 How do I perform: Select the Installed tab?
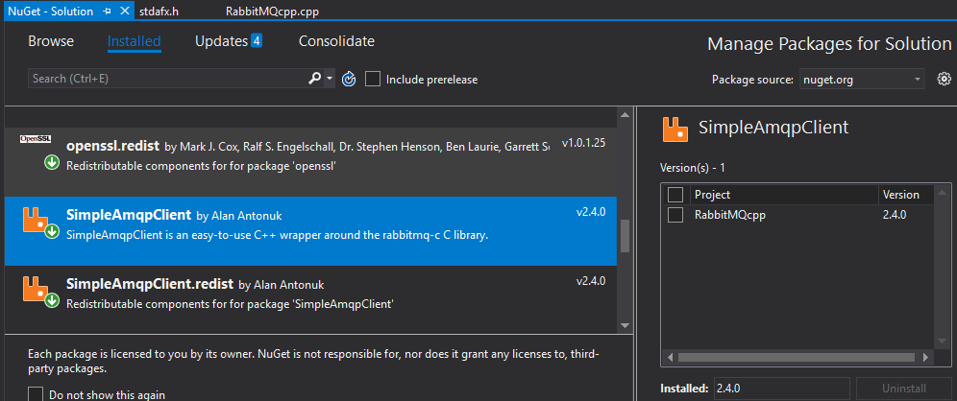pos(135,41)
